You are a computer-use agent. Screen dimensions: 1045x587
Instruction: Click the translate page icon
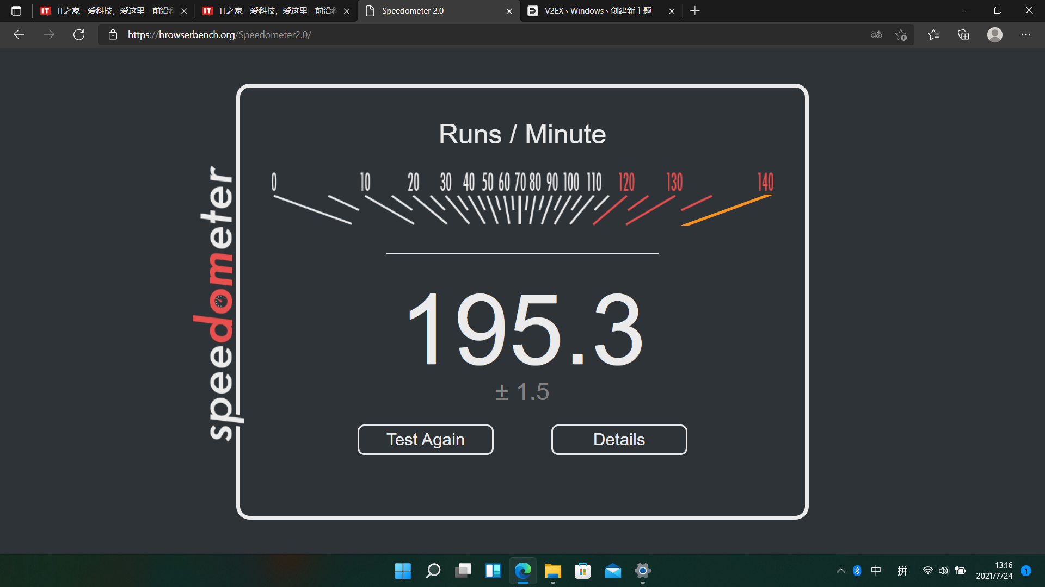click(876, 35)
